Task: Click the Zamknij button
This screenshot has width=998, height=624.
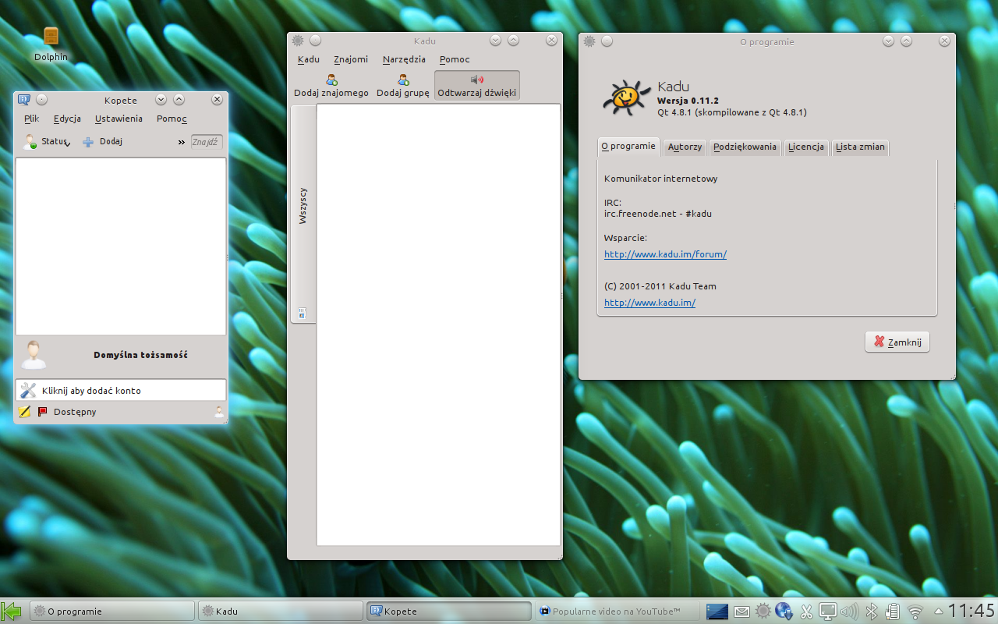Action: [897, 342]
